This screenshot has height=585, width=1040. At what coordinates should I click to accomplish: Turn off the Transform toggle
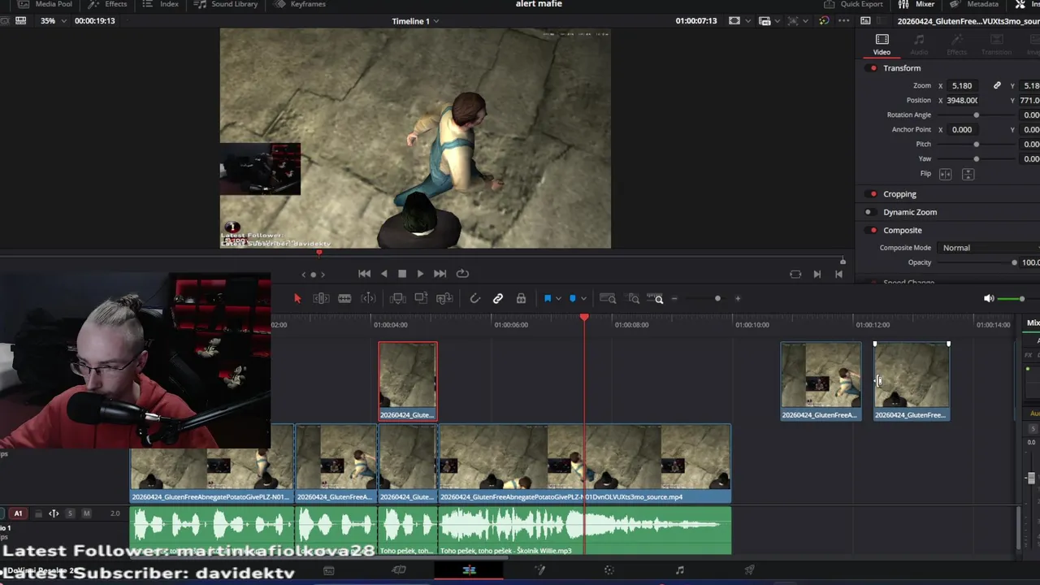pos(873,68)
